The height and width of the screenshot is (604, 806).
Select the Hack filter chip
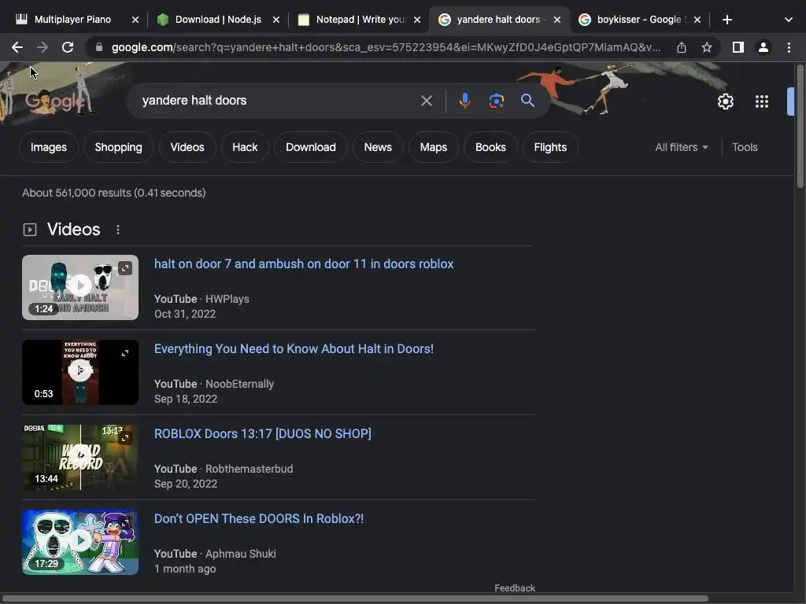tap(245, 147)
